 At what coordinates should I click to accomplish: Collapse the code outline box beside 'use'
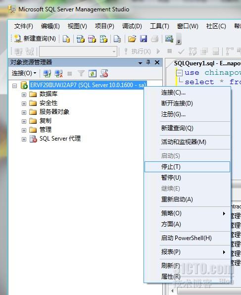[179, 73]
